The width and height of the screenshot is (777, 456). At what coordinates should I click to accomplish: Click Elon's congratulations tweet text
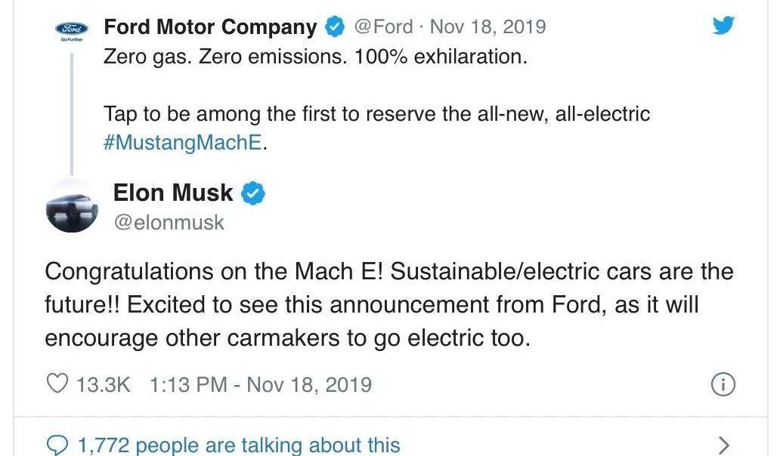click(x=389, y=305)
